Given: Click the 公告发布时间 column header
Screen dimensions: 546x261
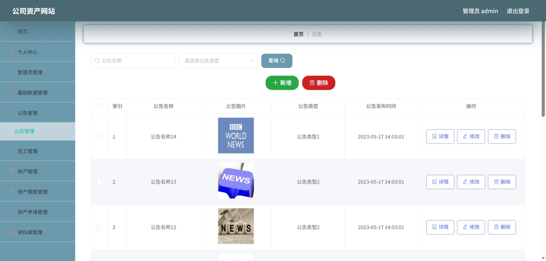Looking at the screenshot, I should tap(381, 106).
